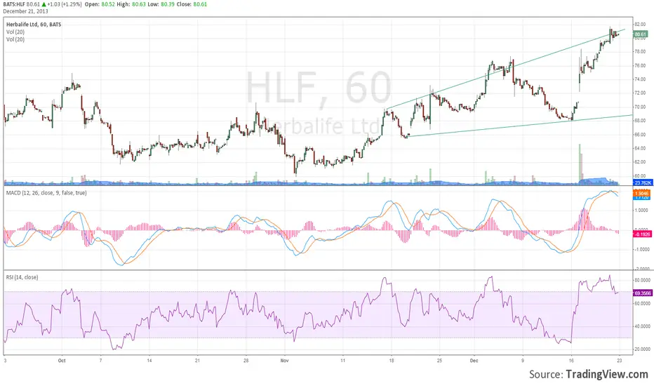
Task: Click the Dec label on time axis
Action: click(474, 360)
